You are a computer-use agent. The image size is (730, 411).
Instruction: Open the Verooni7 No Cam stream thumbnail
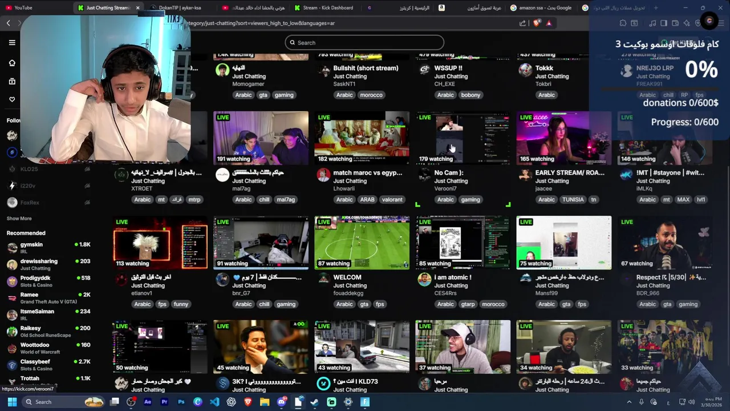click(463, 138)
